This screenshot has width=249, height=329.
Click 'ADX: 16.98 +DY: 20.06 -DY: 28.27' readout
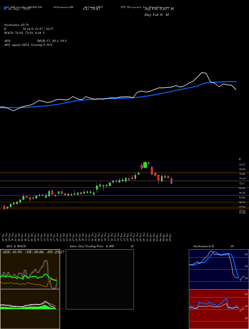33,252
